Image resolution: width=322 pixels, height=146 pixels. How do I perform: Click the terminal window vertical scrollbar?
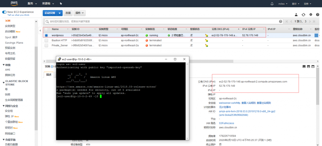187,101
